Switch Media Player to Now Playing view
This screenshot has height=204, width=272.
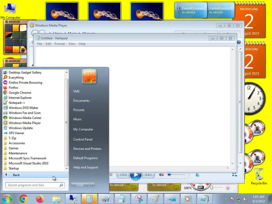[x=235, y=175]
